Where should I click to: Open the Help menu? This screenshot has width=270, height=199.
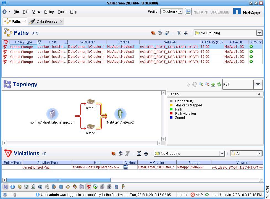(74, 12)
